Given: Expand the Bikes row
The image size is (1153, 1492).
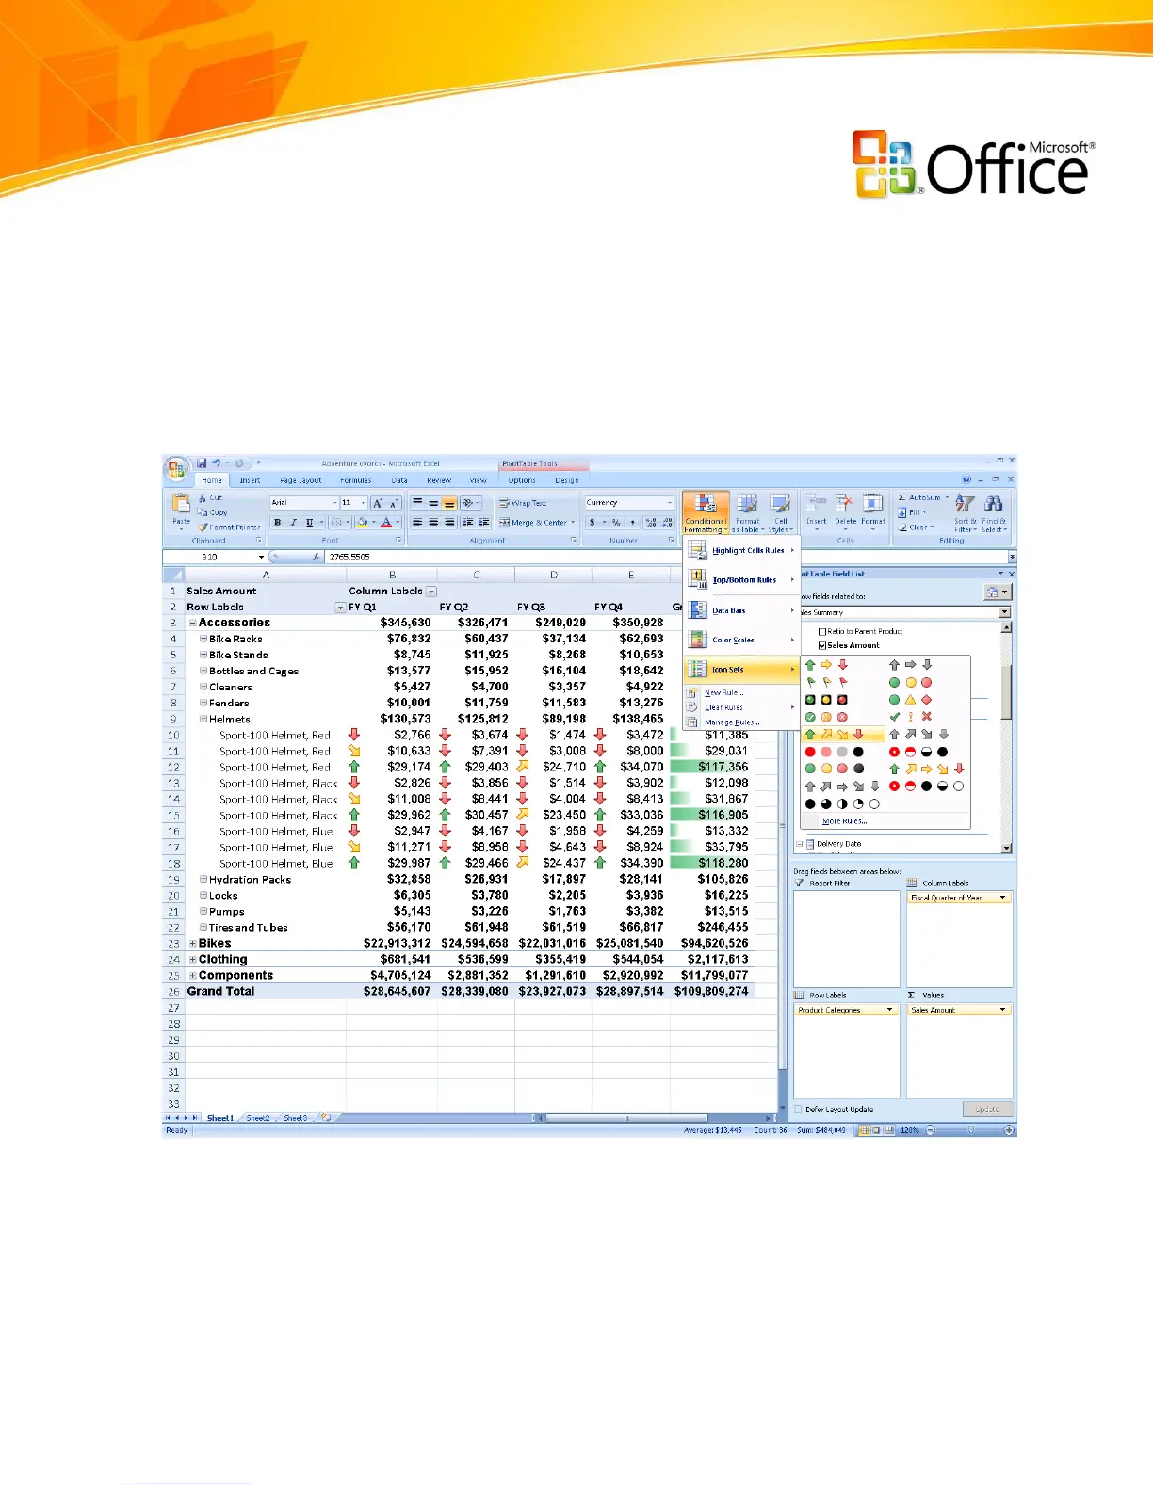Looking at the screenshot, I should coord(193,943).
